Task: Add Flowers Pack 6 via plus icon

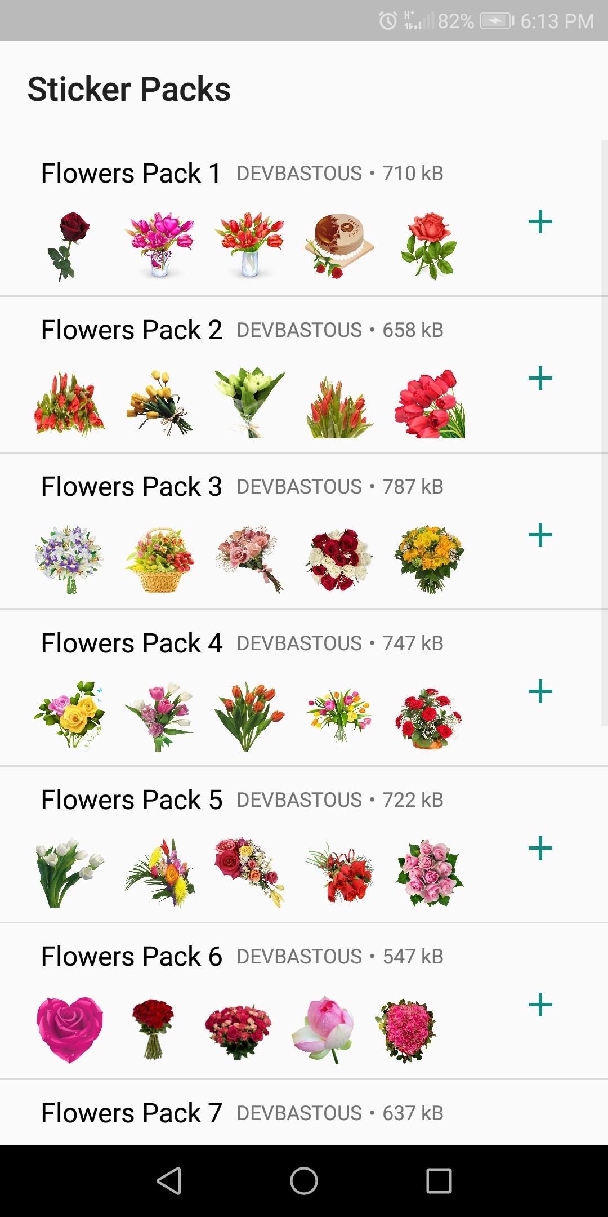Action: [x=540, y=1005]
